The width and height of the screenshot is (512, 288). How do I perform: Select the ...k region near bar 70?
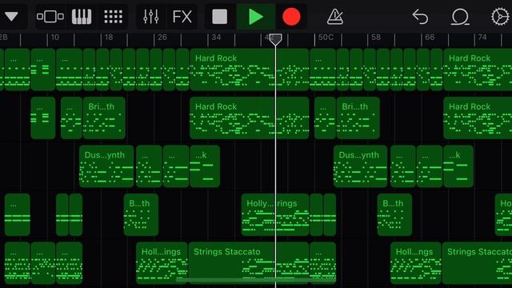point(458,166)
